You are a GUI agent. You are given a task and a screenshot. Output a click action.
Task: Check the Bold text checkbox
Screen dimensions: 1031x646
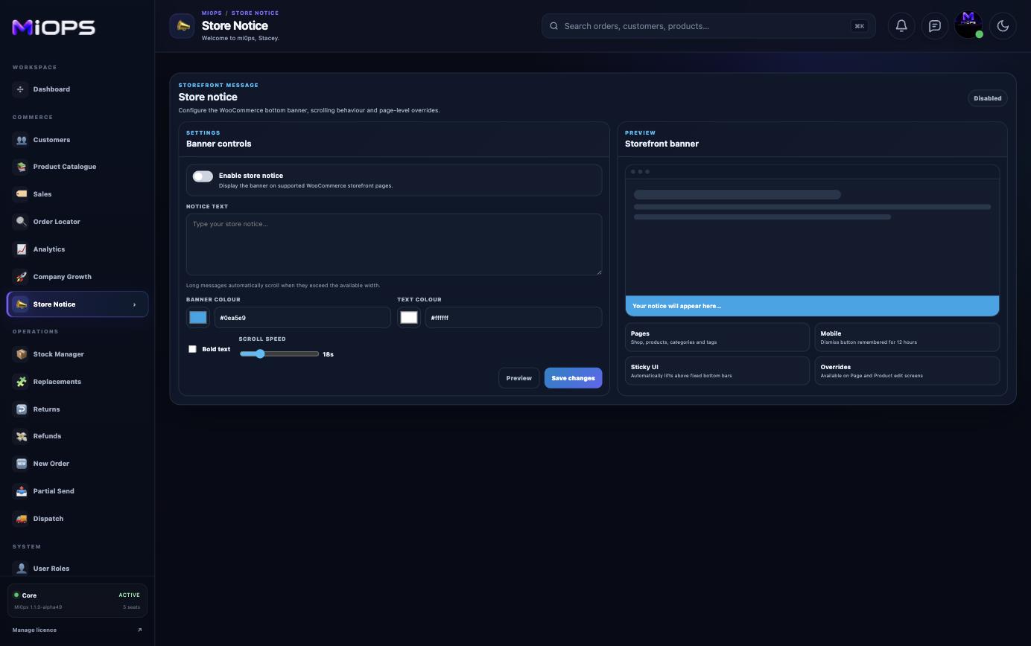click(x=192, y=349)
